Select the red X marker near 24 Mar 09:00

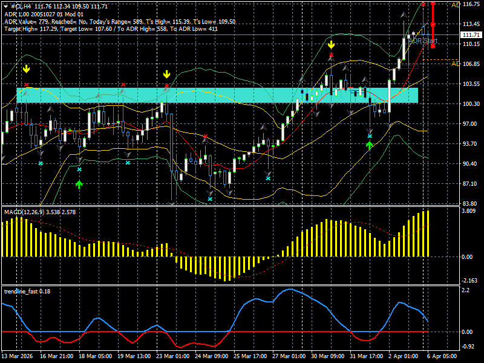[x=205, y=136]
